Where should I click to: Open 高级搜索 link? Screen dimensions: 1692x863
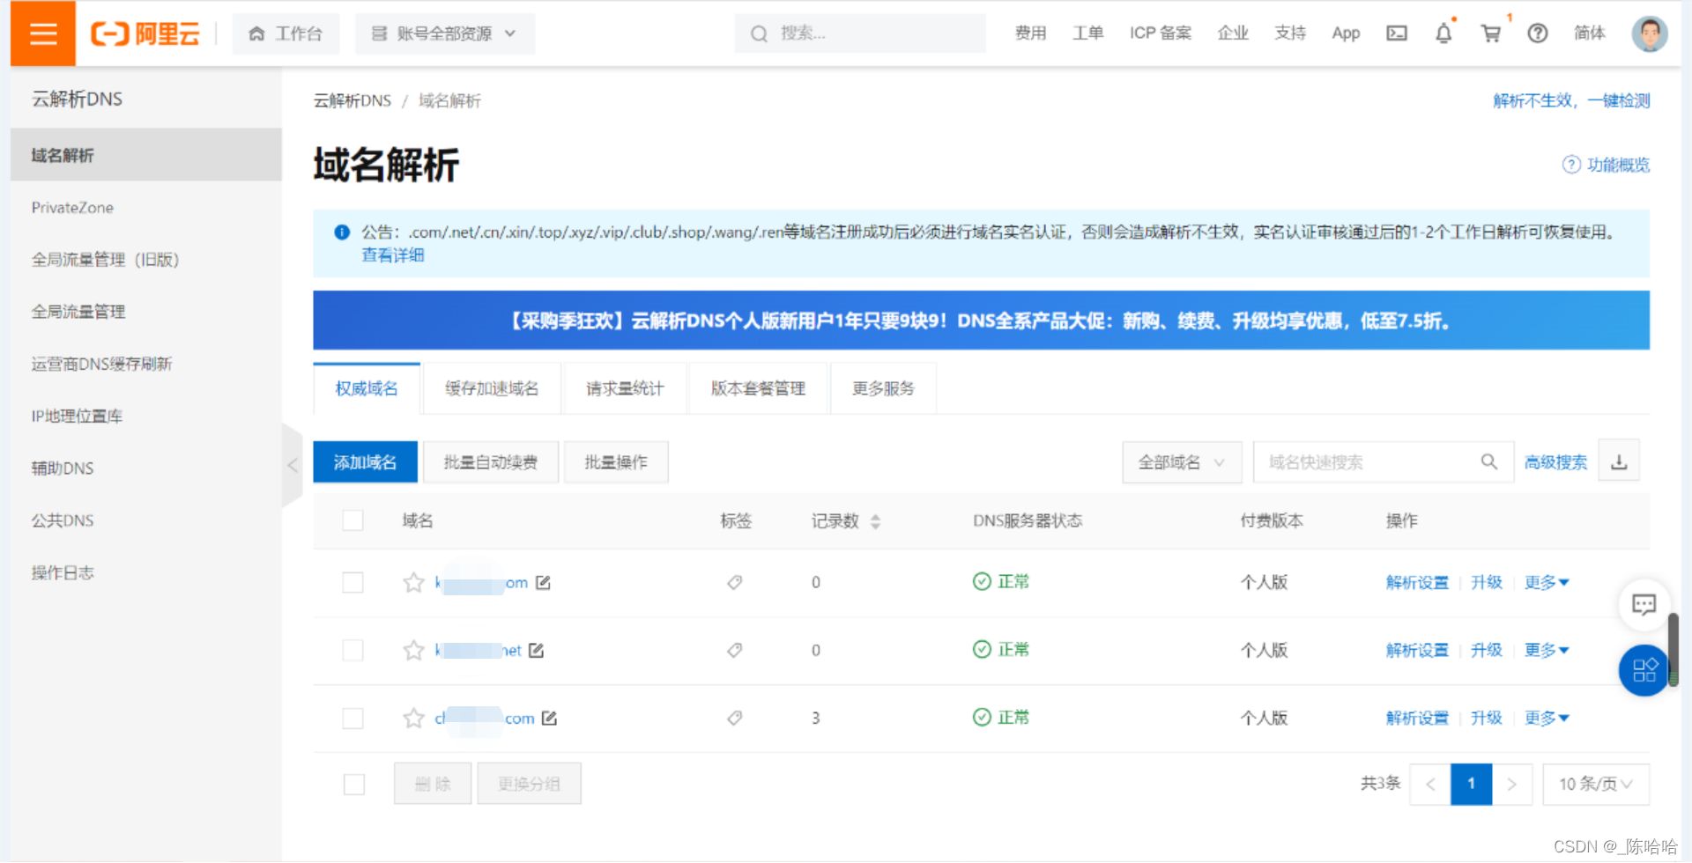pyautogui.click(x=1555, y=462)
